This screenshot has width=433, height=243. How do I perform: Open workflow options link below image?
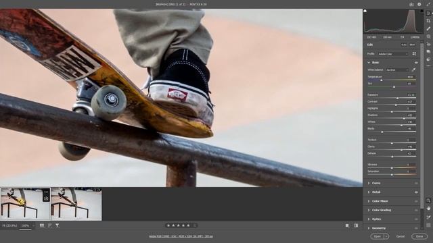(x=181, y=236)
